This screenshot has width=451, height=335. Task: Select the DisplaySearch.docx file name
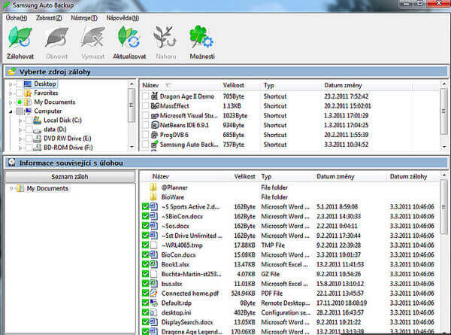[187, 322]
